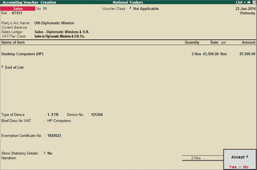Screen dimensions: 257x170
Task: Click the amount 87,000.00 field
Action: [x=247, y=54]
